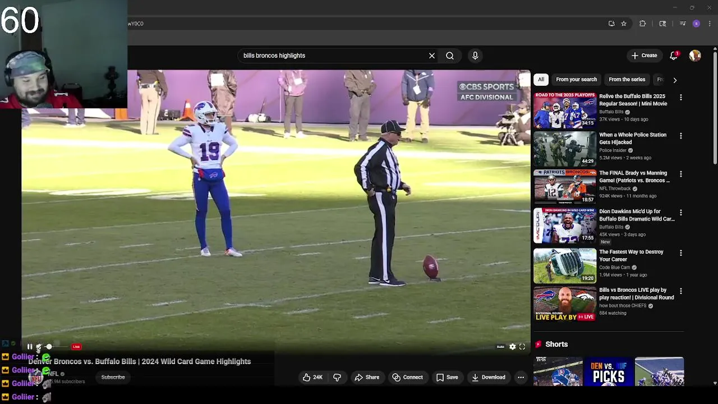Pause the video with the player control

[x=30, y=347]
